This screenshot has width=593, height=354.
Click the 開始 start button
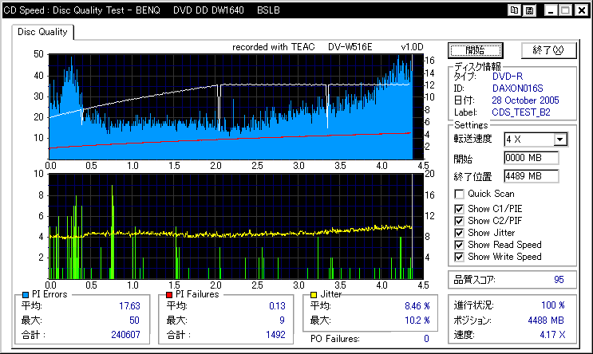[x=476, y=50]
